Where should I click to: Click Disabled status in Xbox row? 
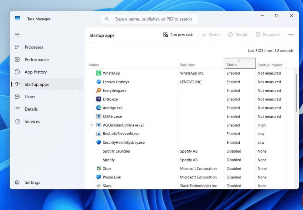pyautogui.click(x=234, y=168)
